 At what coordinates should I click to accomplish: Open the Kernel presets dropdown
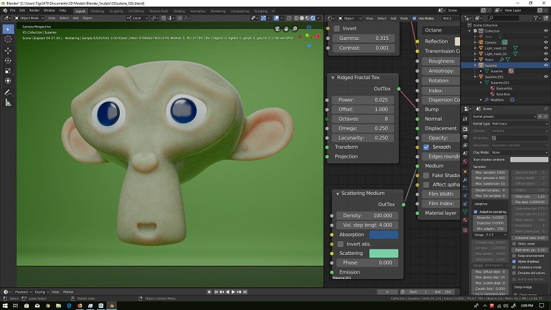tap(505, 116)
